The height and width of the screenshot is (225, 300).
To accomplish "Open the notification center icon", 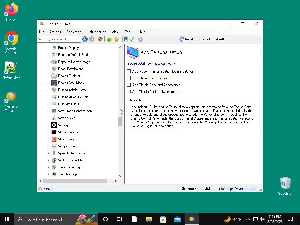I will [x=290, y=219].
